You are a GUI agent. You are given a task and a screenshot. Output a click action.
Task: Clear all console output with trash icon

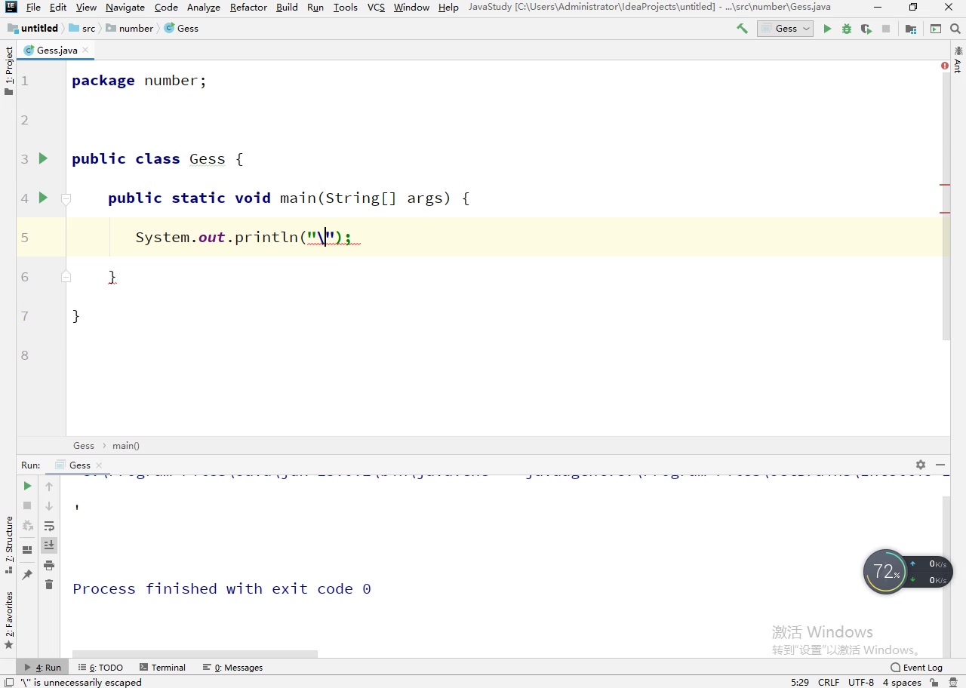(49, 585)
